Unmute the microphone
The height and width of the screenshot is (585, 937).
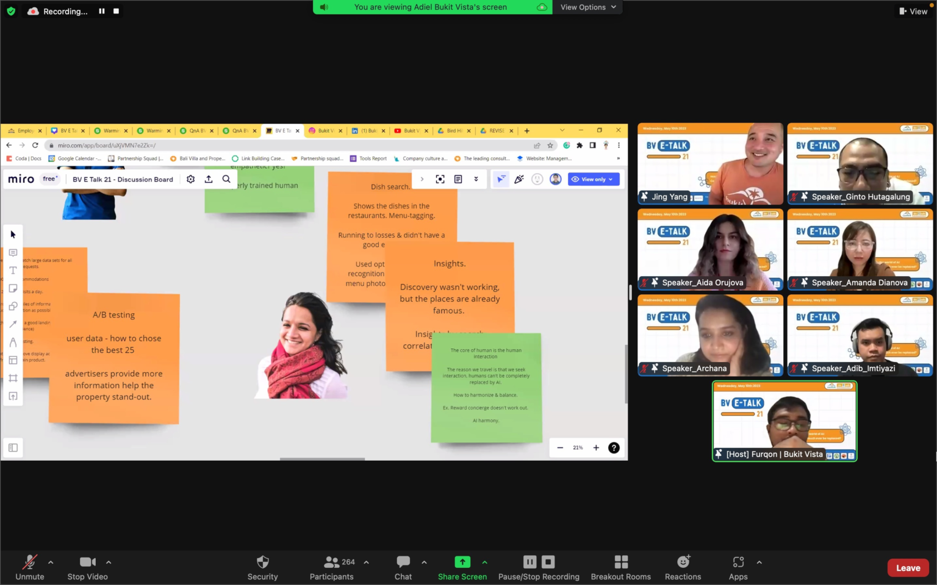pos(29,567)
